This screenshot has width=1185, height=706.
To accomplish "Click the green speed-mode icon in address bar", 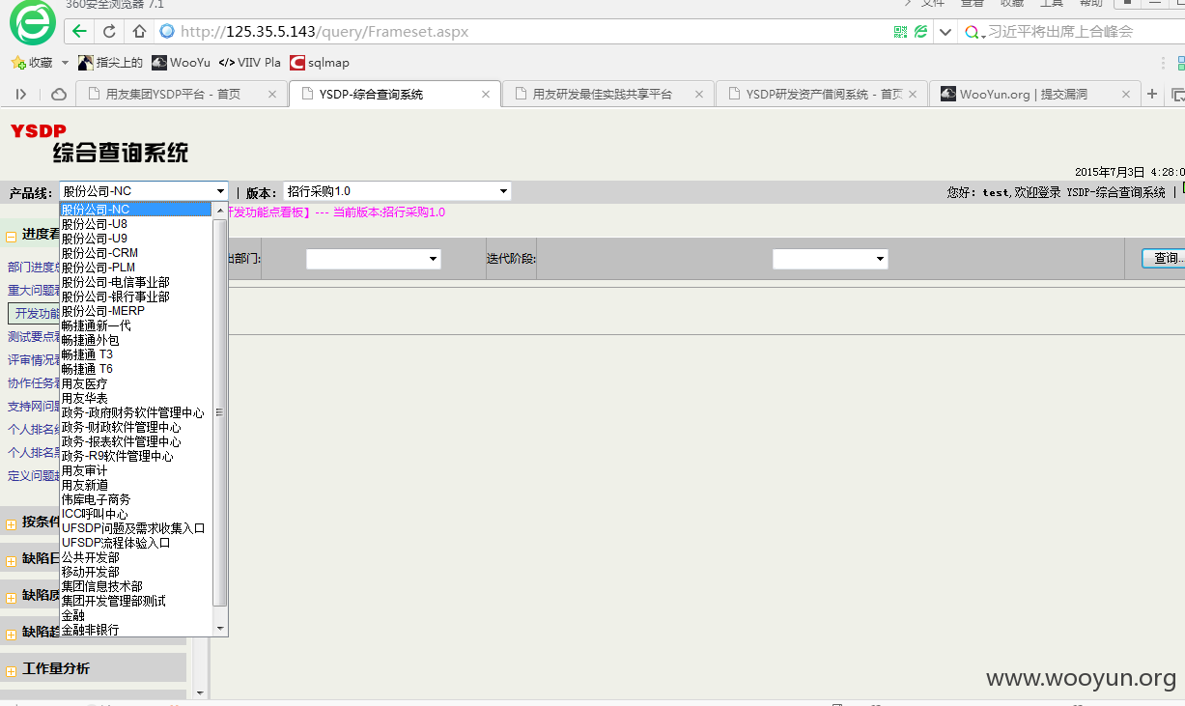I will click(x=920, y=32).
